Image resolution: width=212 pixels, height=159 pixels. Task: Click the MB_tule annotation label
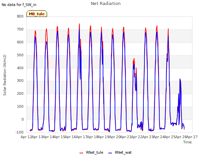37,14
